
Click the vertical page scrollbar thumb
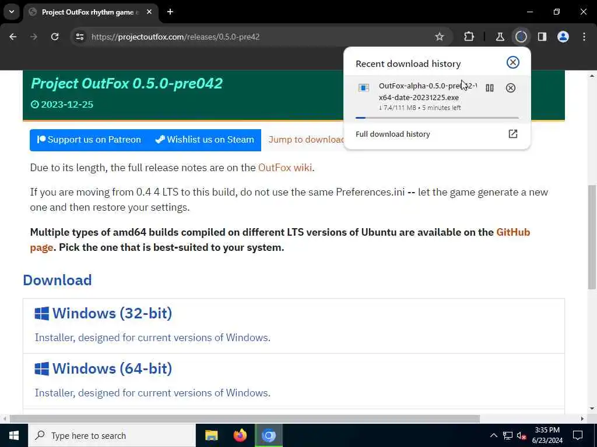tap(592, 237)
